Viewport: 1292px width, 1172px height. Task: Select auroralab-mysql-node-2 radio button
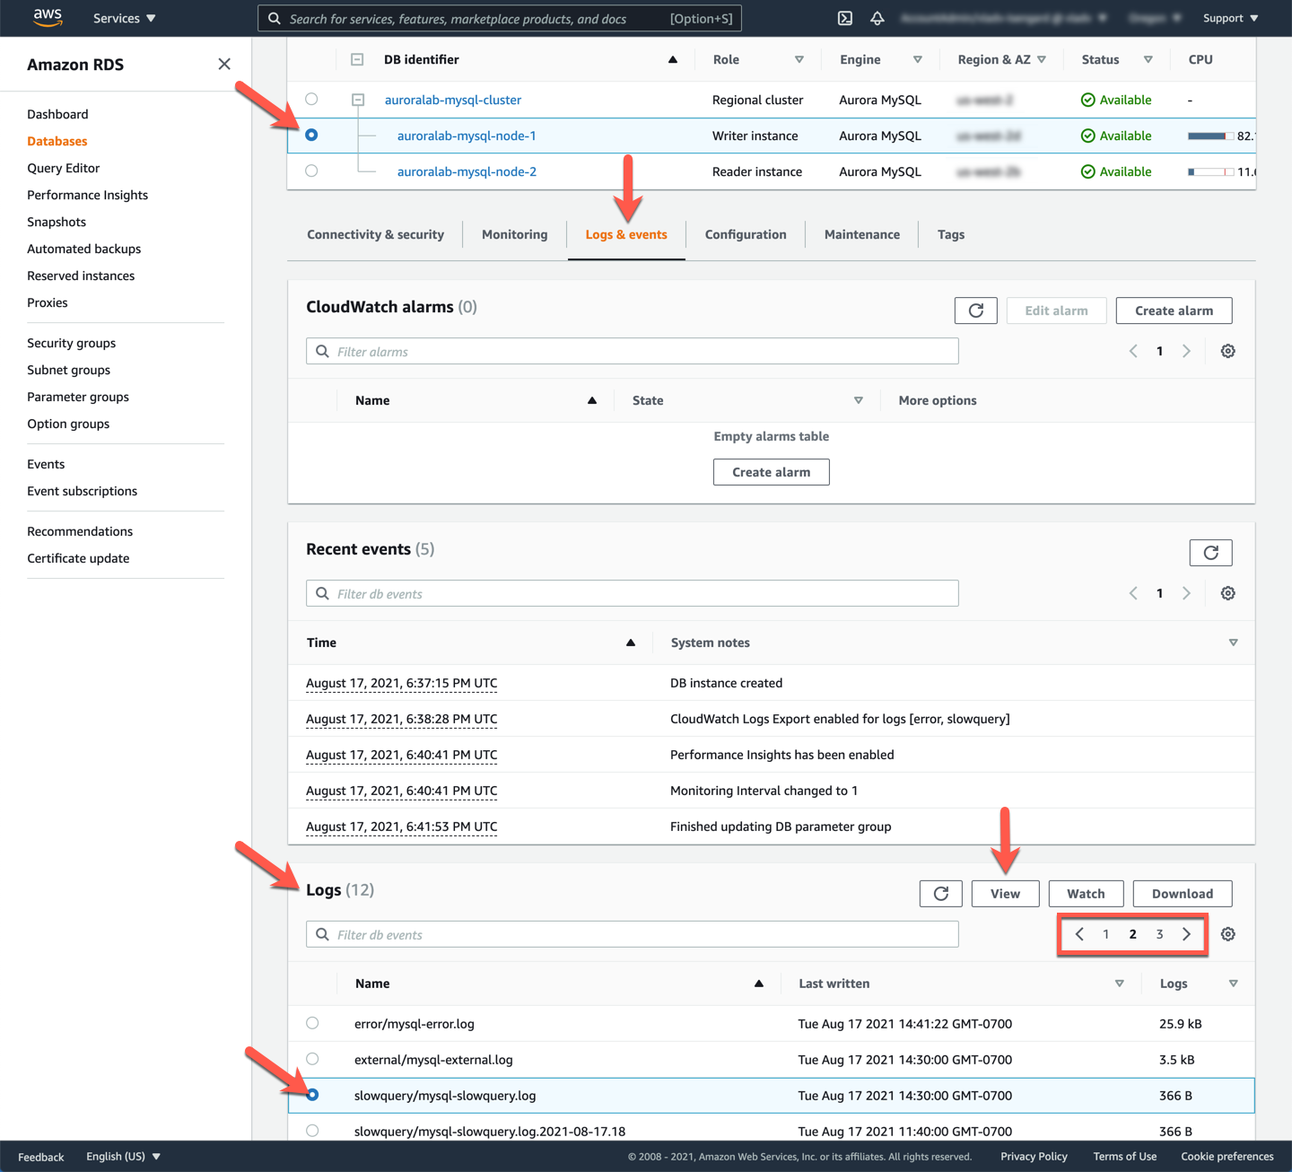[311, 171]
